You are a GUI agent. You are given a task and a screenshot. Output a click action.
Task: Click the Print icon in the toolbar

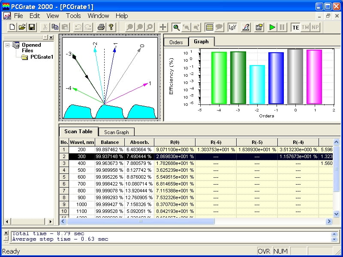[101, 27]
